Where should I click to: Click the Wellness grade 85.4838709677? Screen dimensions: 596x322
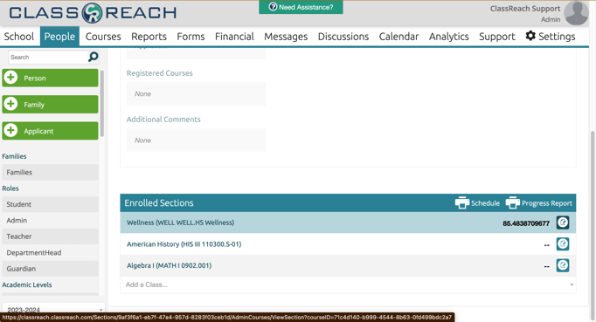[526, 223]
